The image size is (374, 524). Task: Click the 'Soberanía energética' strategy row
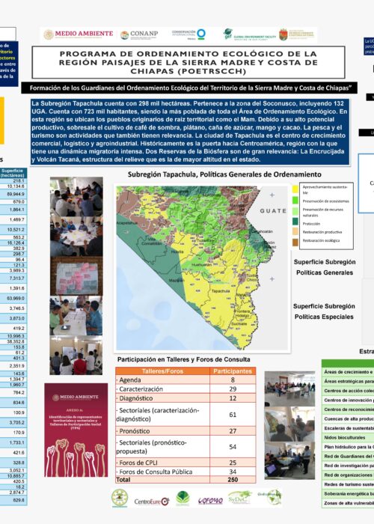coord(348,493)
